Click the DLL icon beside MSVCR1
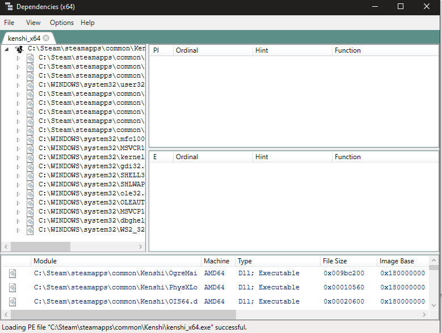442x333 pixels. [x=30, y=149]
